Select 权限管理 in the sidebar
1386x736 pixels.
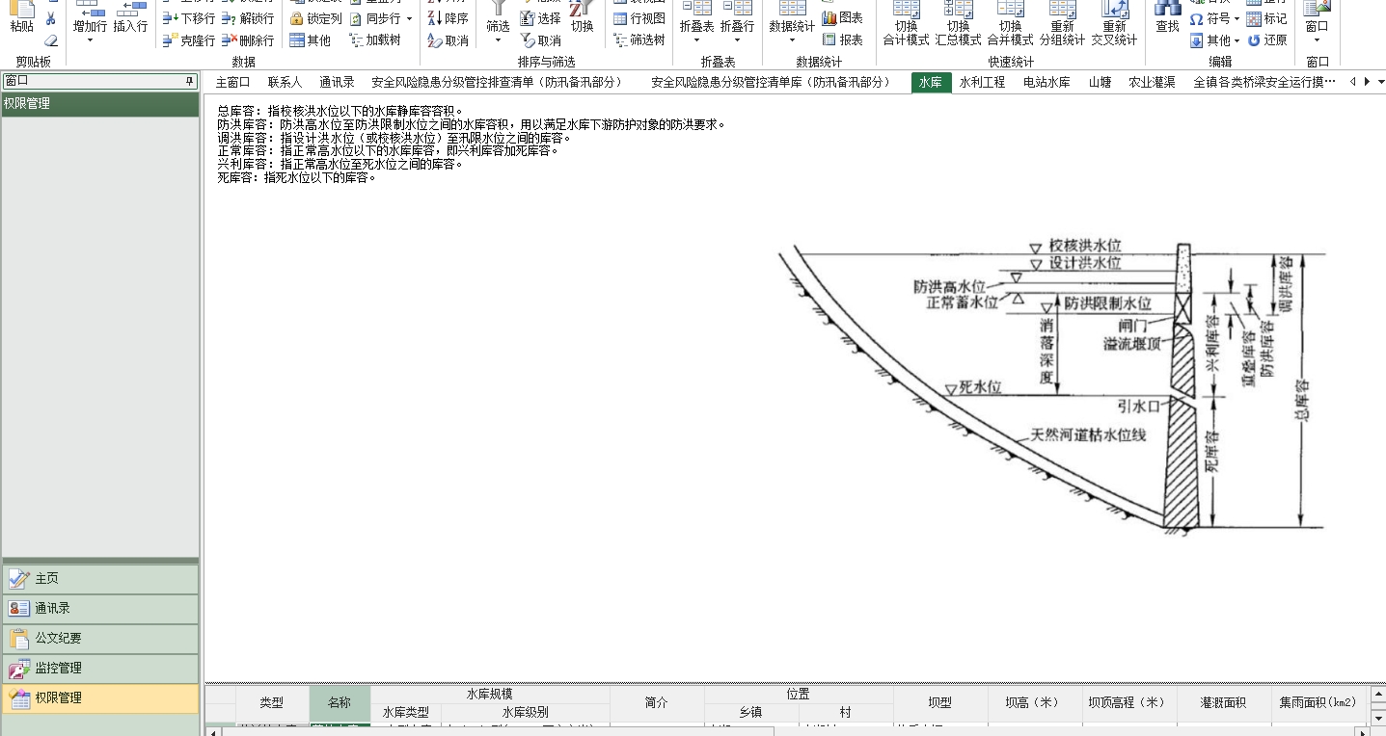(100, 698)
